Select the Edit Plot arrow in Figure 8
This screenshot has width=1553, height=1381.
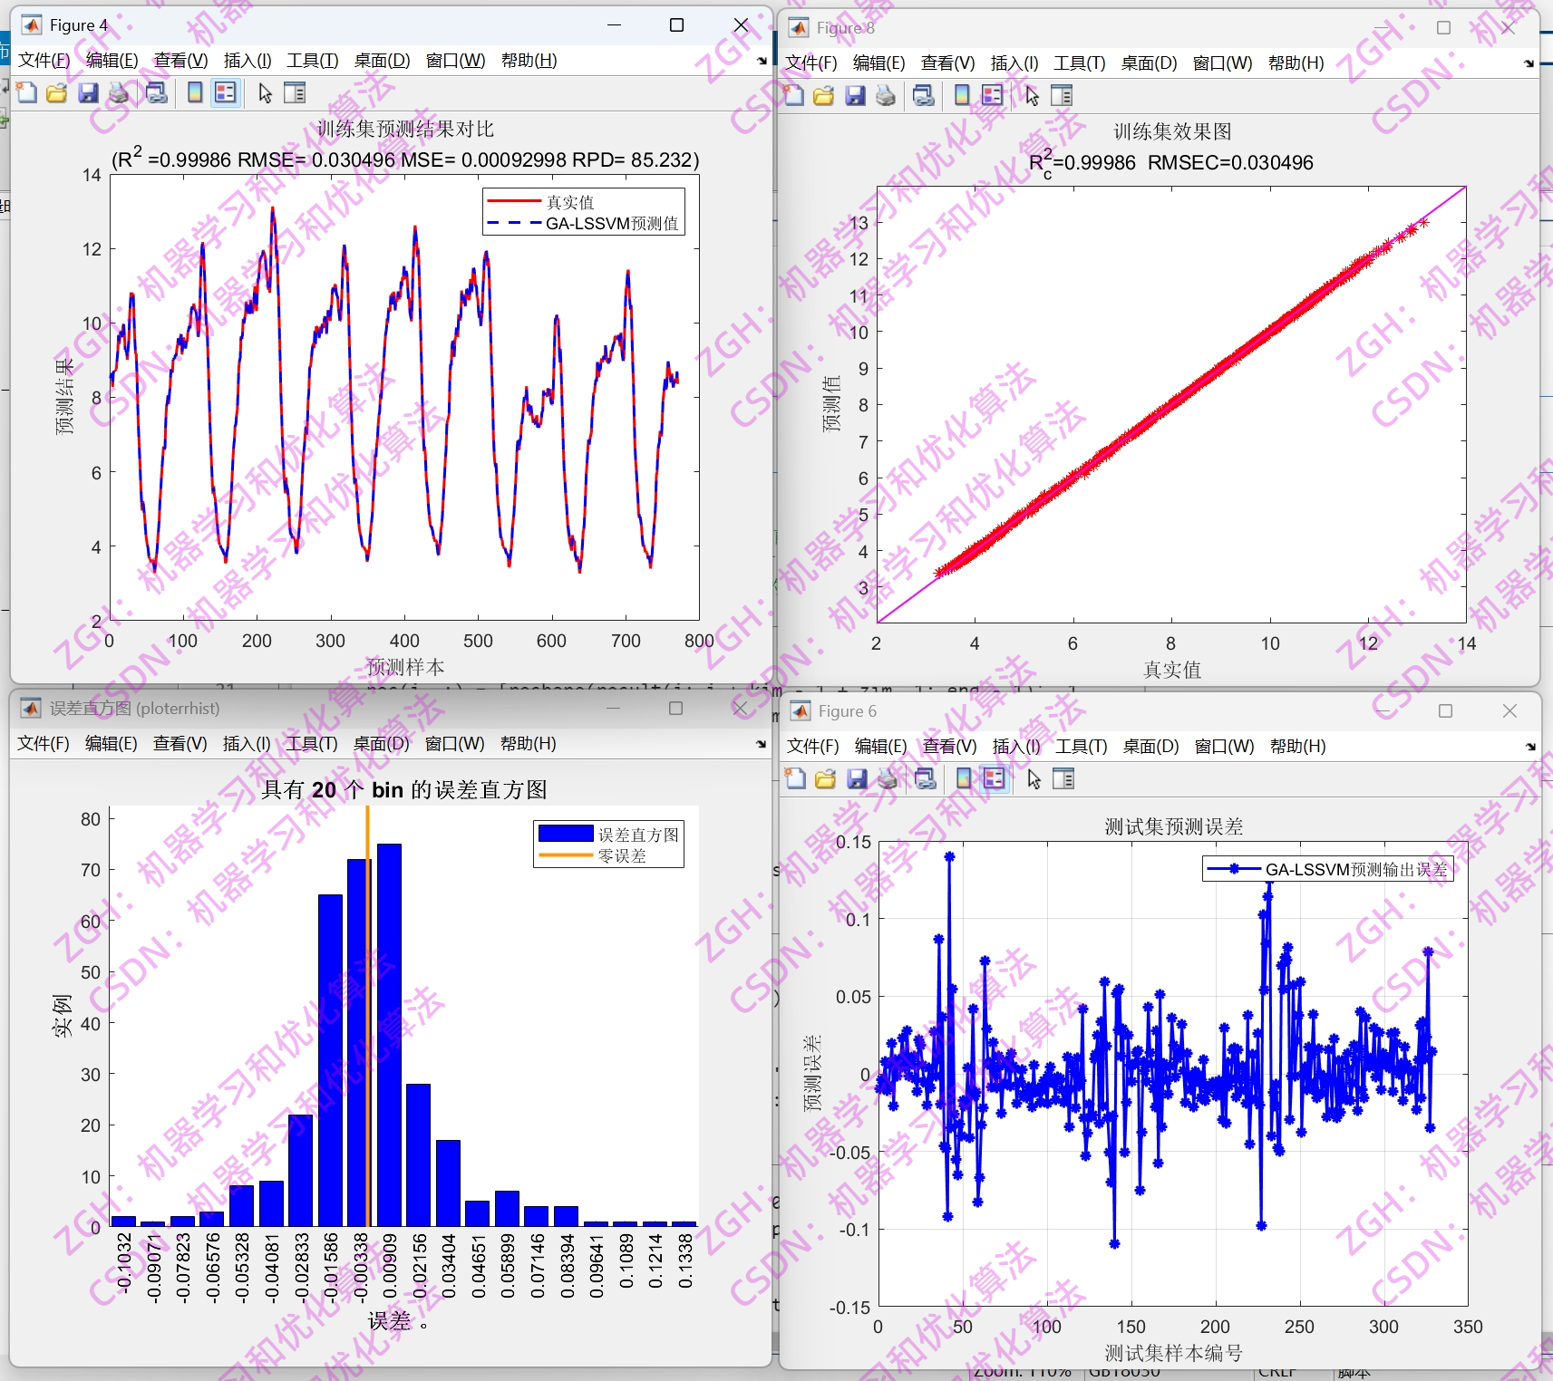pos(1034,96)
